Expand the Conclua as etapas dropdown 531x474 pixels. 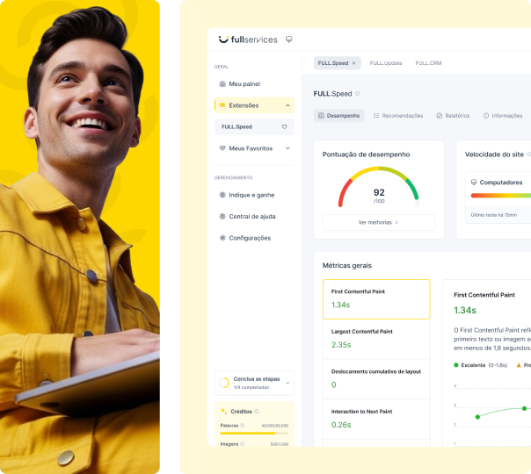pyautogui.click(x=287, y=383)
